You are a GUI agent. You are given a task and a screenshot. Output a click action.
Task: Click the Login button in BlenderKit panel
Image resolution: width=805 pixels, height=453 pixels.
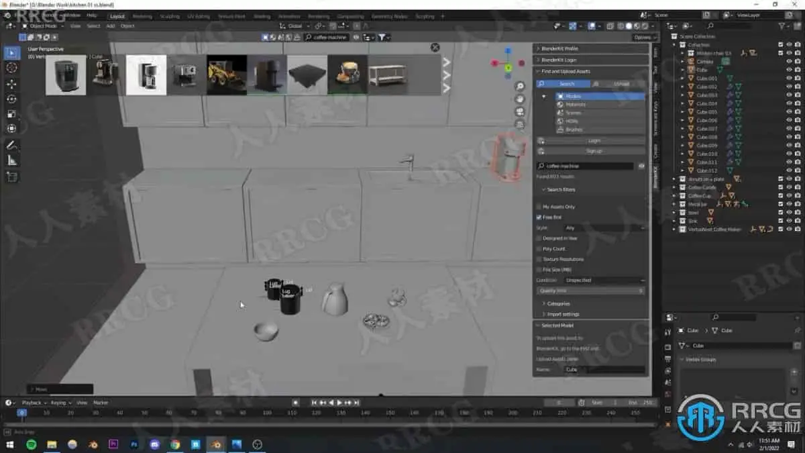tap(594, 140)
